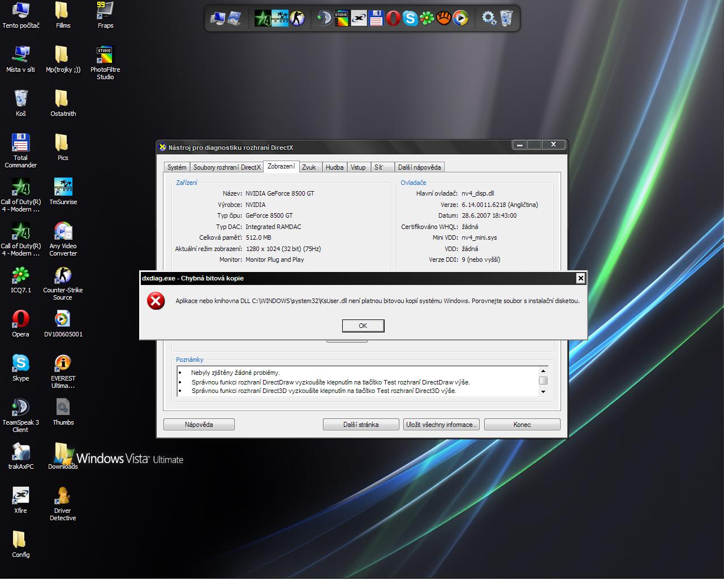Click OK in the dxdiag error dialog
The height and width of the screenshot is (579, 724).
[x=363, y=326]
